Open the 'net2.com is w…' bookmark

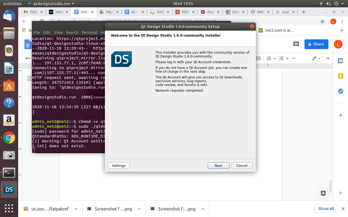coord(276,30)
